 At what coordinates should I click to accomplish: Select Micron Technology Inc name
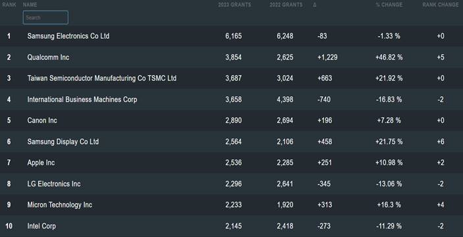60,205
